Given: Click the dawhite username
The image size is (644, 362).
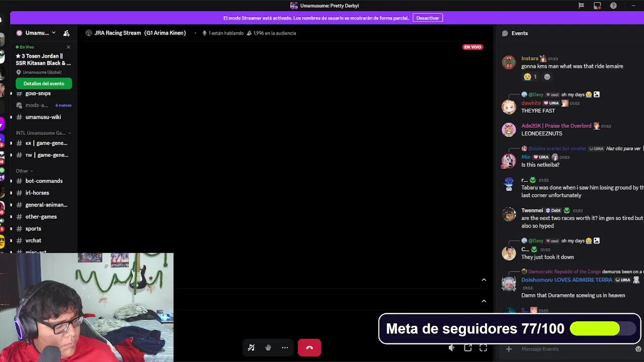Looking at the screenshot, I should (531, 103).
